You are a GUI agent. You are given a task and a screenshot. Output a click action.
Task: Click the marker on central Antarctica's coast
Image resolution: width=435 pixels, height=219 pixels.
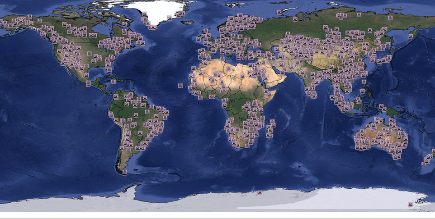[x=260, y=193]
